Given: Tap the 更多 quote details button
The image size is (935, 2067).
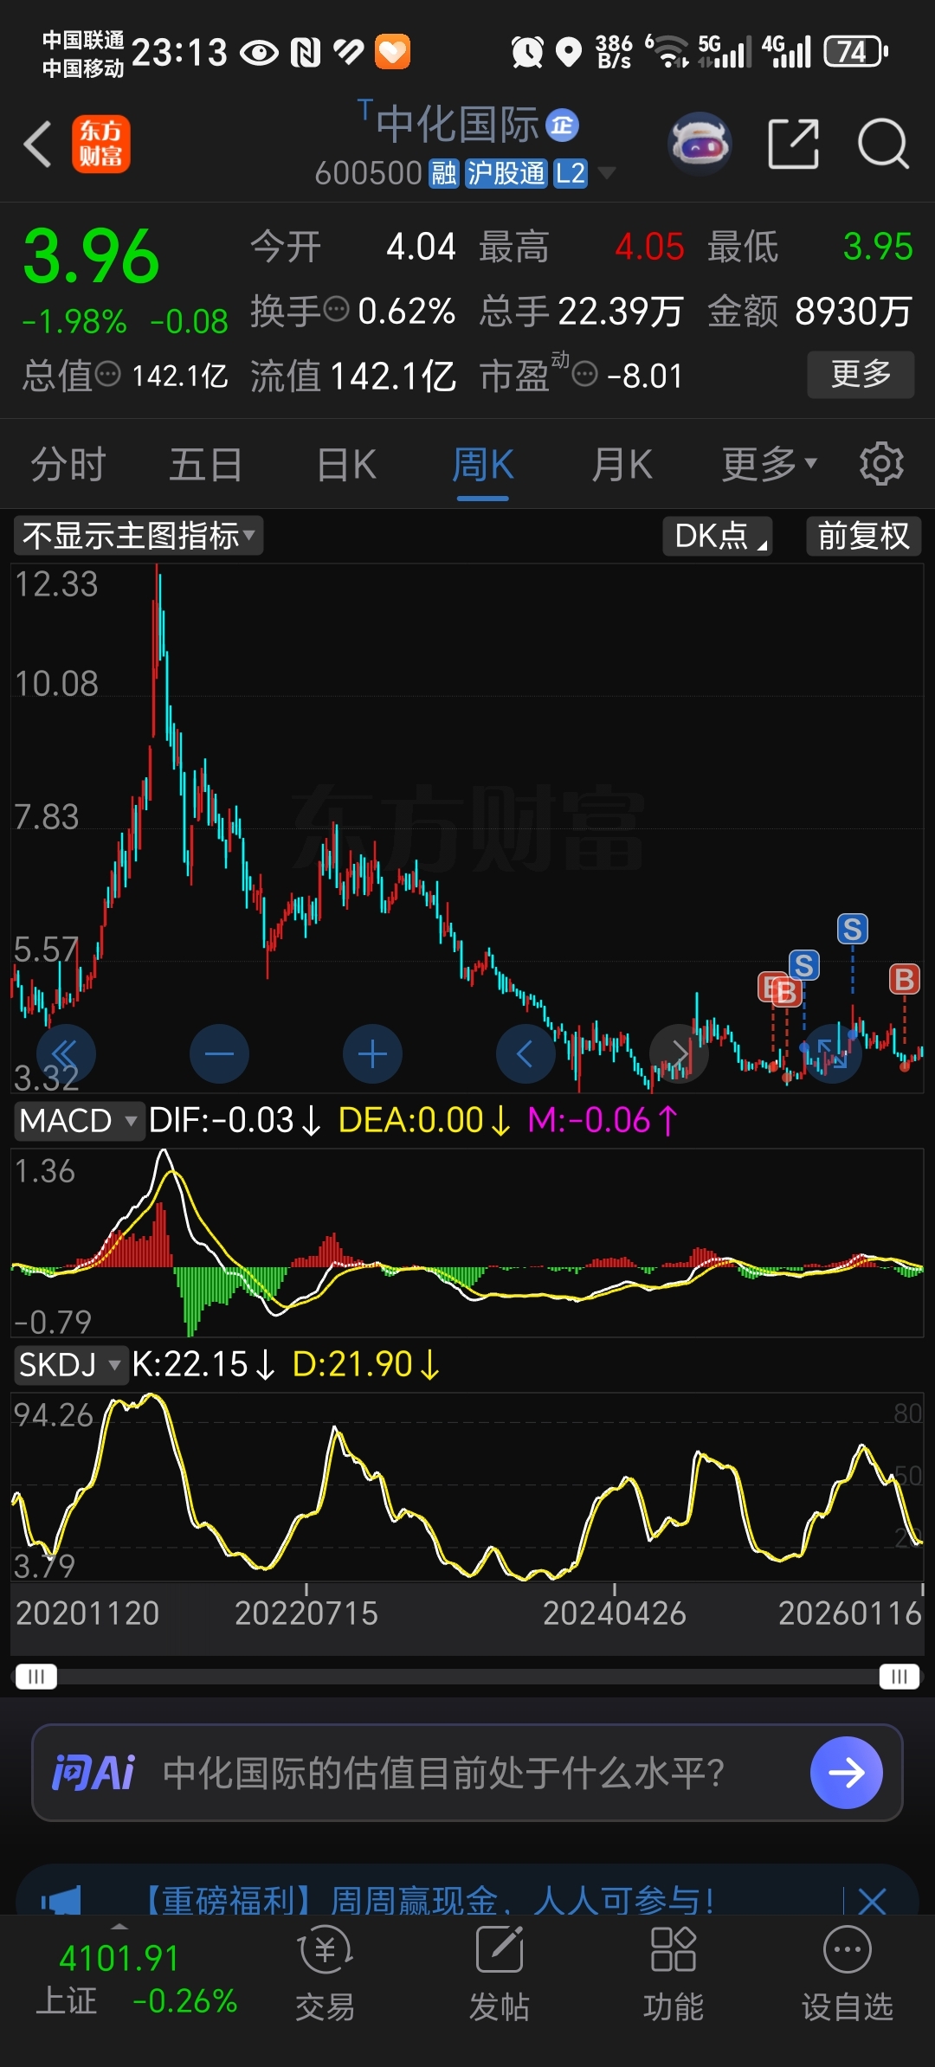Looking at the screenshot, I should point(861,374).
